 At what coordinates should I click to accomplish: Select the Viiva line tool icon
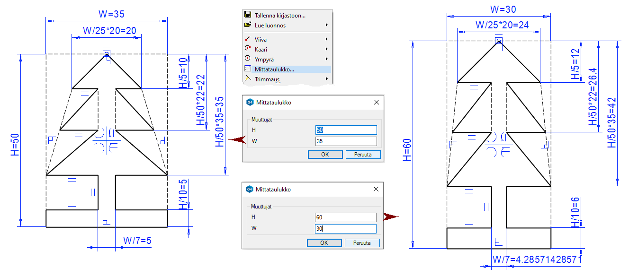click(x=247, y=40)
